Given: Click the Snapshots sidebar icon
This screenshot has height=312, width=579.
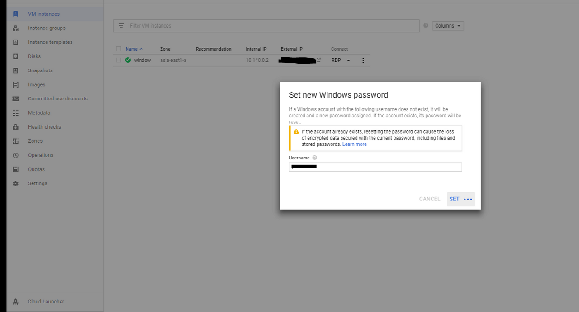Looking at the screenshot, I should point(16,70).
